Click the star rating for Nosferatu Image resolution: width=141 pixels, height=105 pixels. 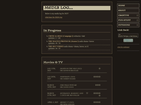point(97,77)
